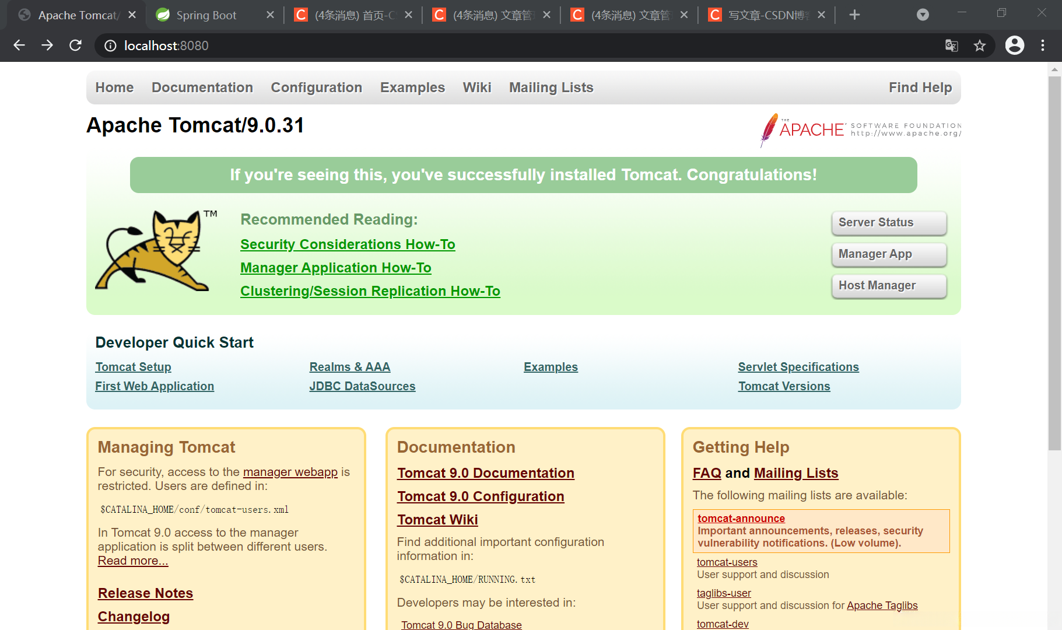Open the First Web Application link

(x=155, y=386)
